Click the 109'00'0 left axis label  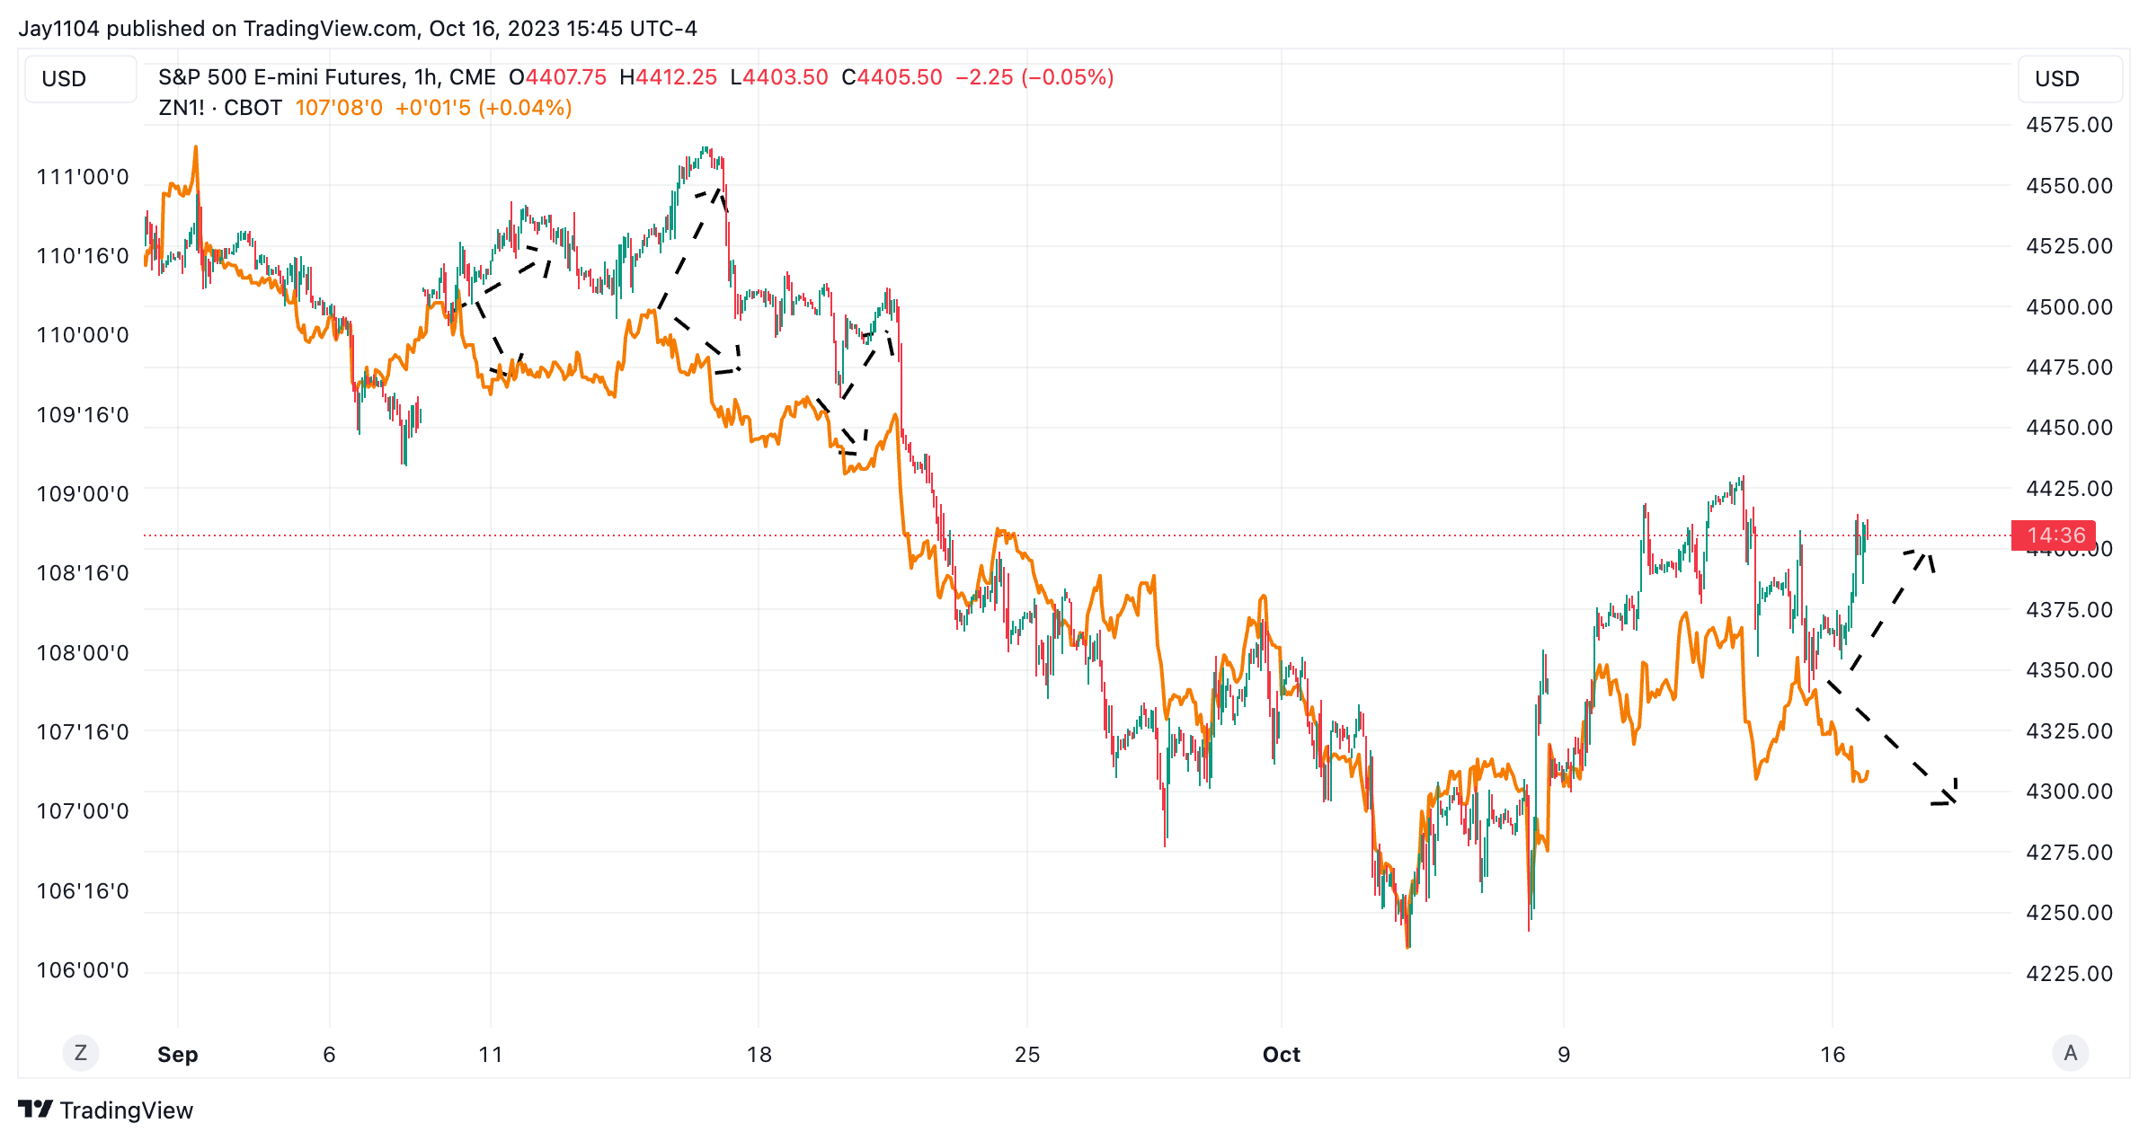pyautogui.click(x=83, y=494)
